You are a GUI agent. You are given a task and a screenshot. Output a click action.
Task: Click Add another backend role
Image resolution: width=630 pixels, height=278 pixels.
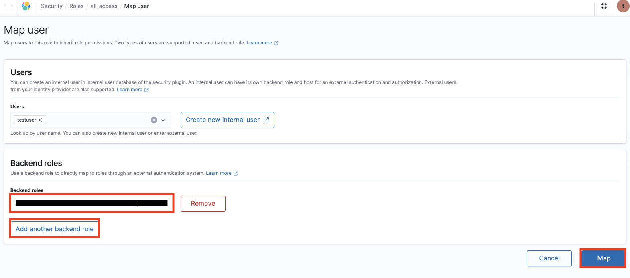pos(55,229)
